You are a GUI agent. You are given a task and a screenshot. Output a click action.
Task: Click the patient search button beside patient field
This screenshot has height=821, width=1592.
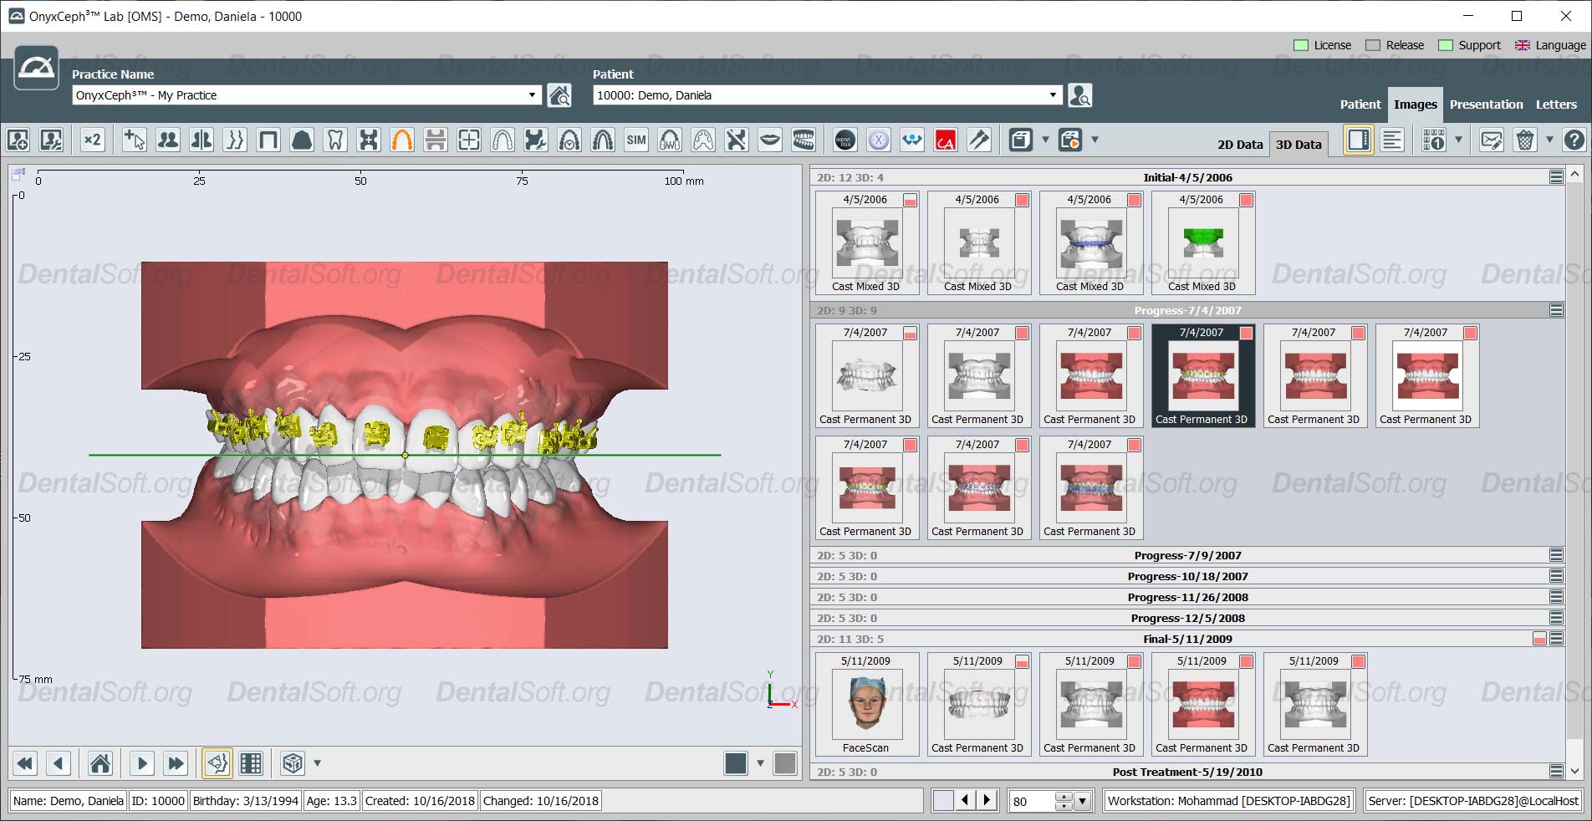[1079, 95]
